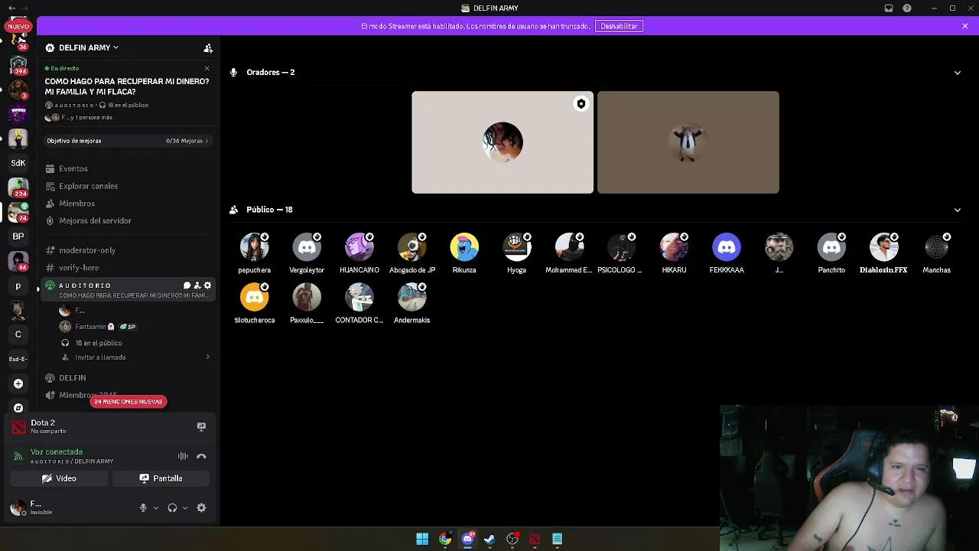Open Steam from the taskbar

coord(489,539)
